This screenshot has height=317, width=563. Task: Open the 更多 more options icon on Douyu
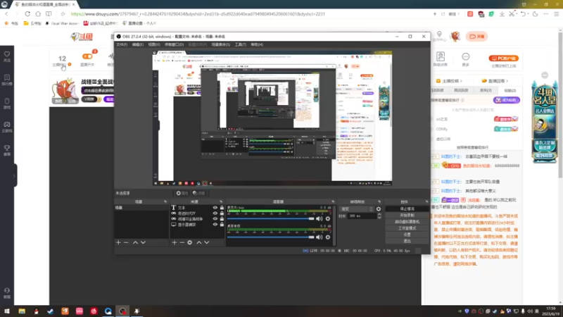[466, 59]
